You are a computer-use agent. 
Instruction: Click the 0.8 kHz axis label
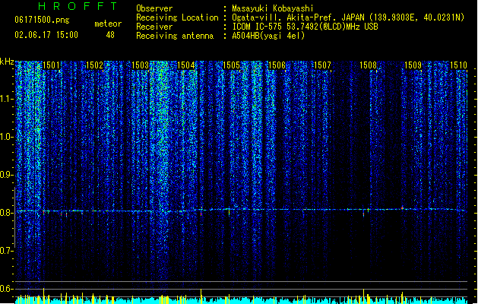coord(7,213)
